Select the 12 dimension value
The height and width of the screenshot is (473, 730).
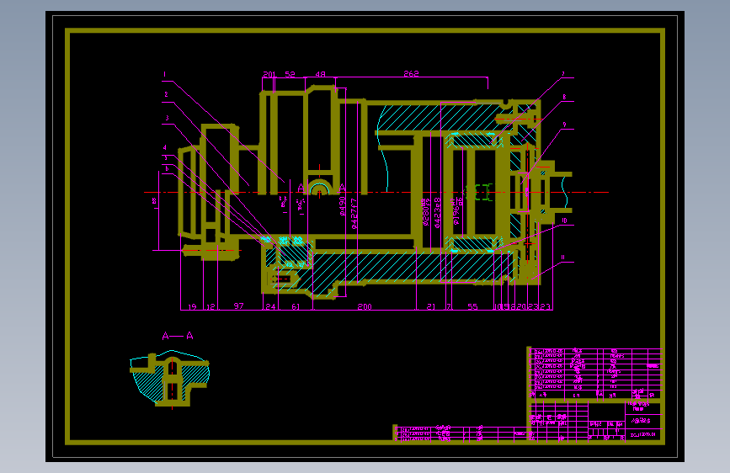210,307
